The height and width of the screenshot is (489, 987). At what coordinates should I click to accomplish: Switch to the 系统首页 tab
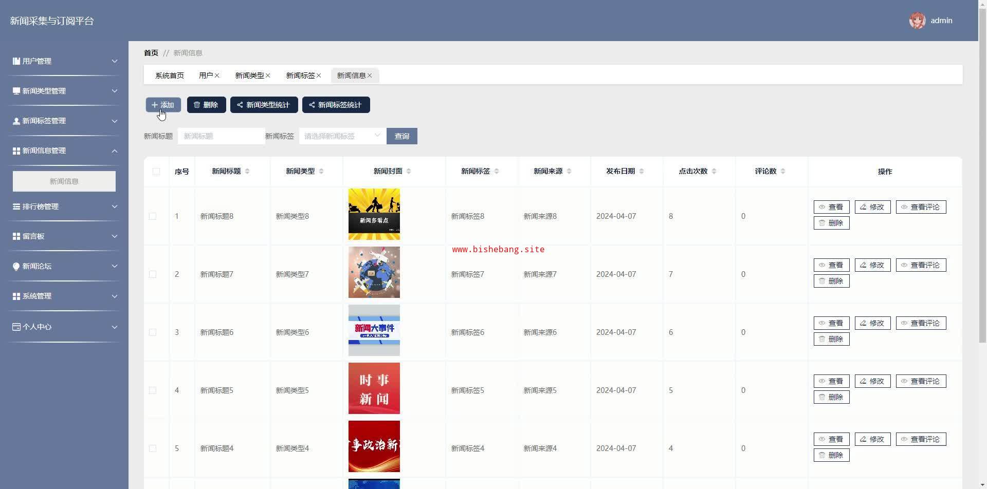(170, 76)
